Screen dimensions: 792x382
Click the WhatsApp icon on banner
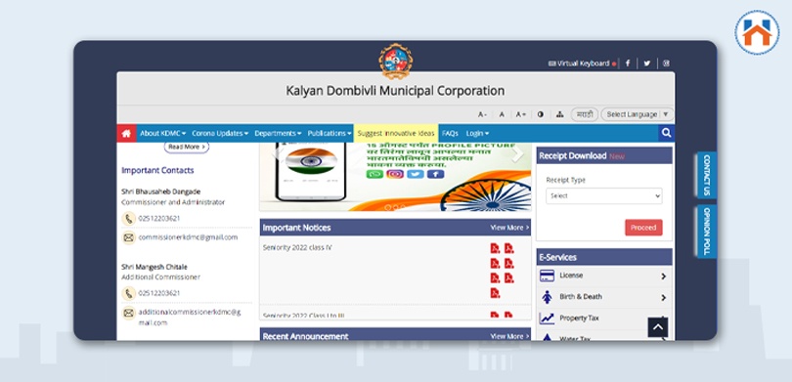tap(374, 174)
